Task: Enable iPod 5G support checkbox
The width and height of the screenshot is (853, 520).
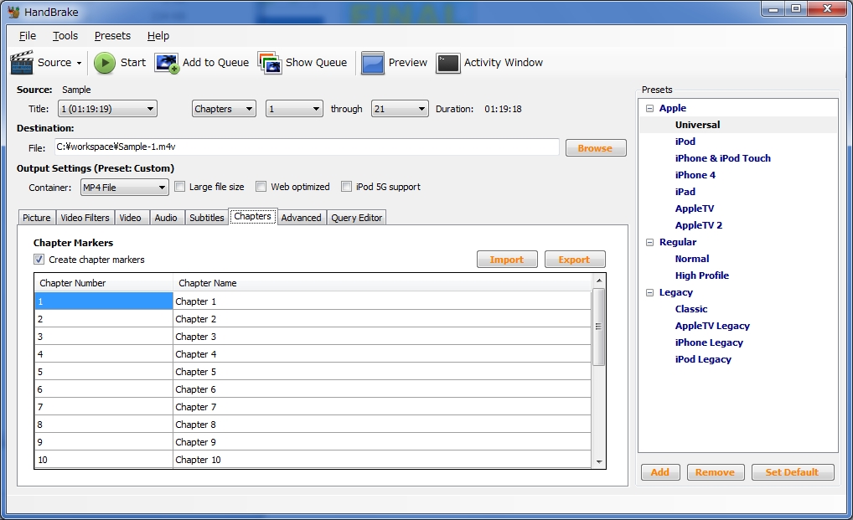Action: point(346,187)
